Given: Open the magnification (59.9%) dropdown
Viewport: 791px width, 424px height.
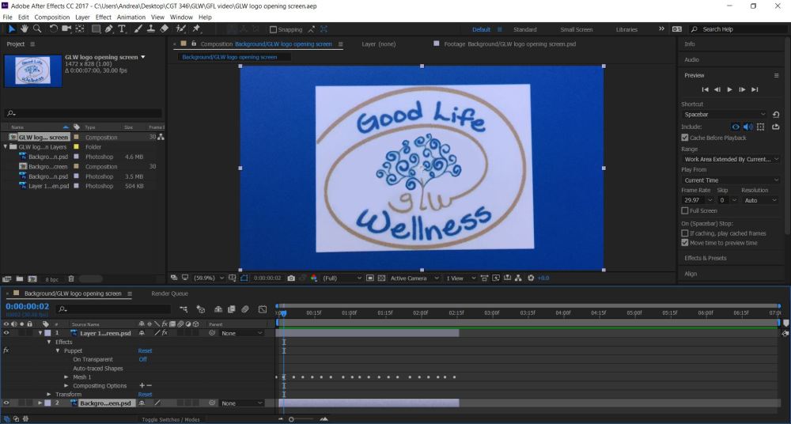Looking at the screenshot, I should [x=207, y=278].
